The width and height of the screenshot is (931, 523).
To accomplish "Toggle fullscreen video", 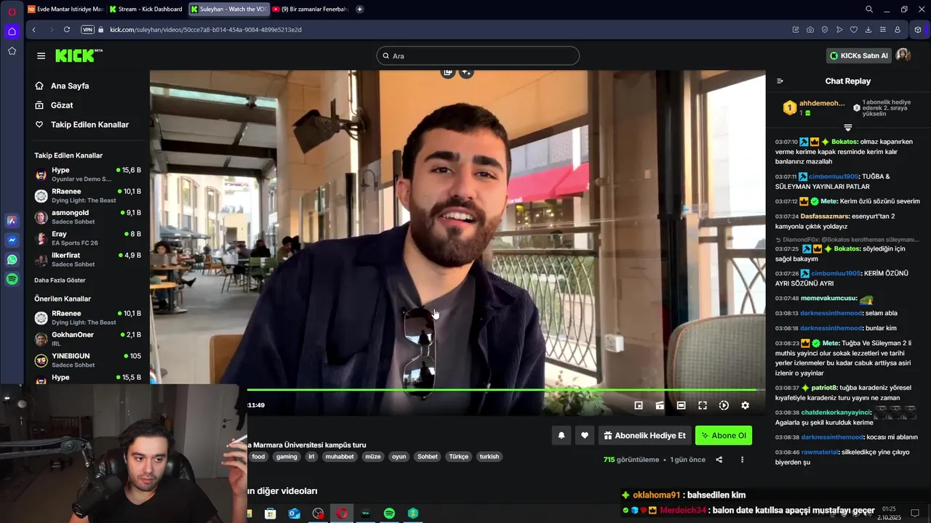I will (x=703, y=405).
